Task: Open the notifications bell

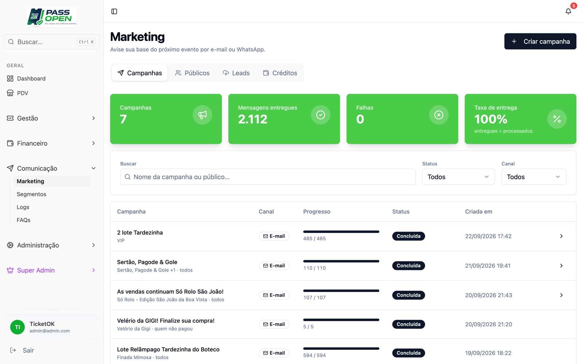Action: point(568,11)
